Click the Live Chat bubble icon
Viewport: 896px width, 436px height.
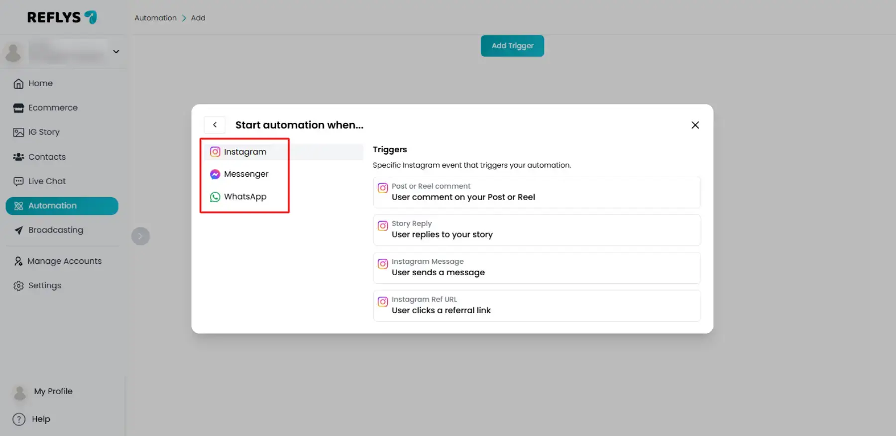point(18,181)
